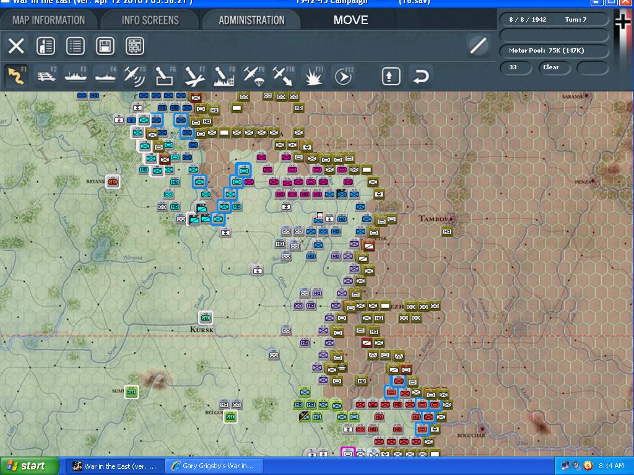
Task: Select the F2 rail move mode icon
Action: (x=46, y=75)
